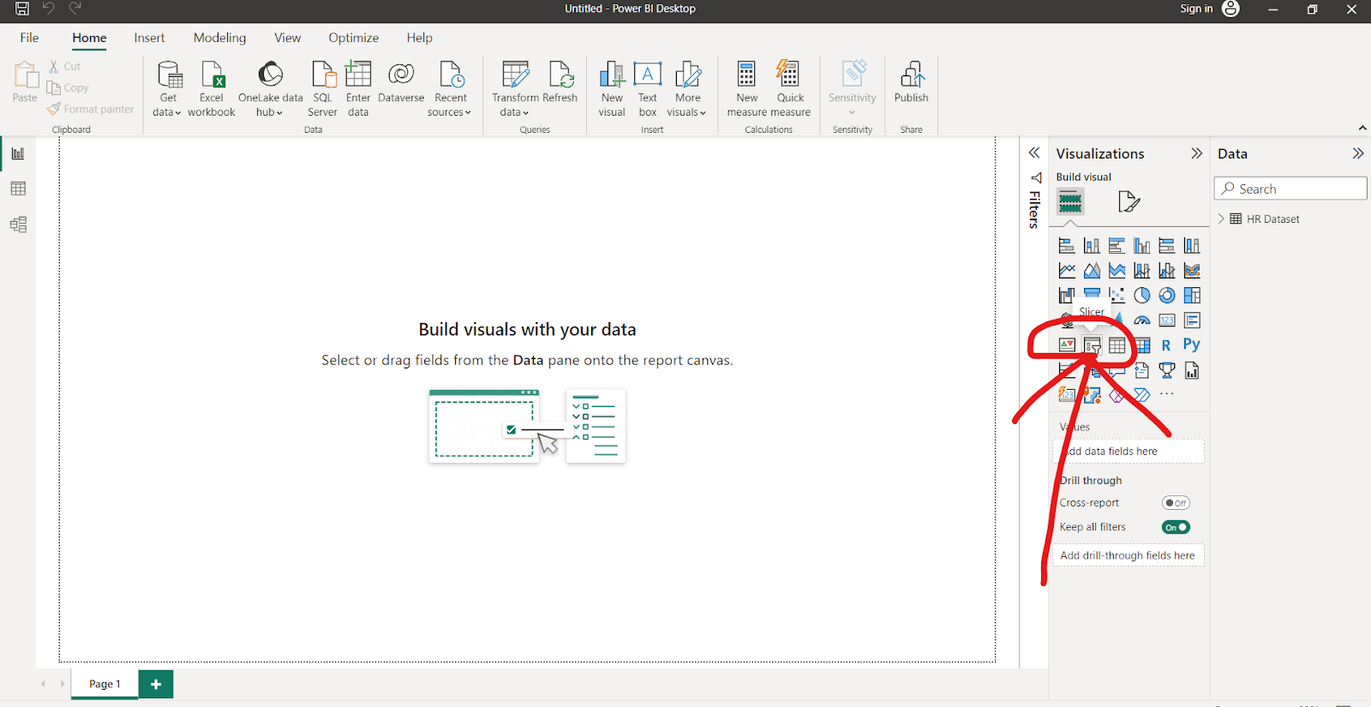Open the More visuals dropdown
Image resolution: width=1371 pixels, height=707 pixels.
pyautogui.click(x=687, y=89)
